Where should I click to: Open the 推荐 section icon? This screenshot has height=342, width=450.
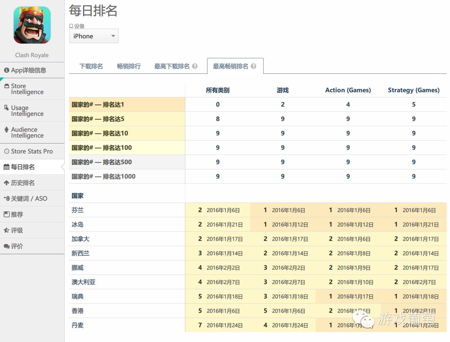point(6,214)
